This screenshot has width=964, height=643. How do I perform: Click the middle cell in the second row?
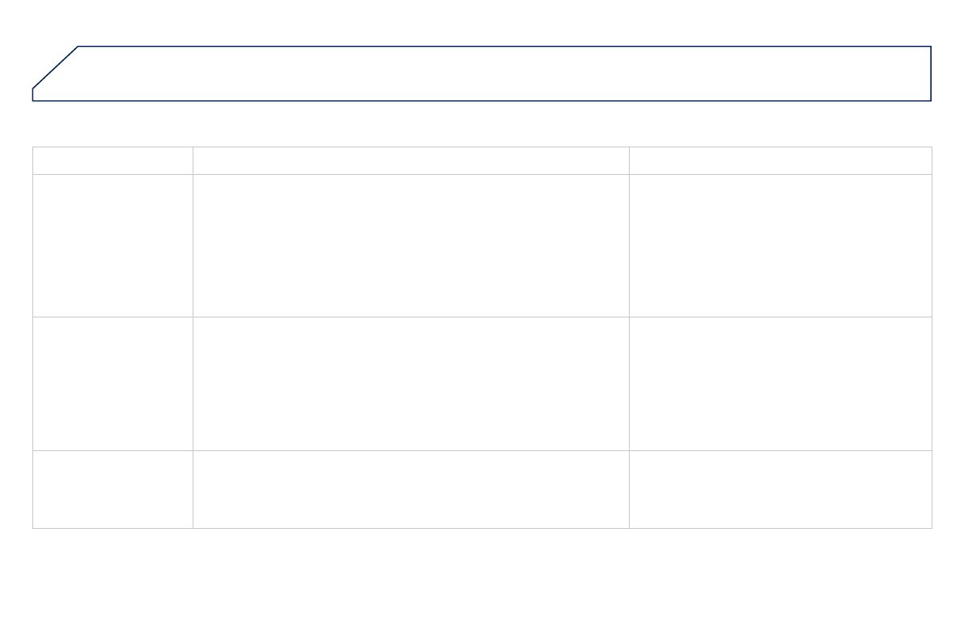coord(411,245)
